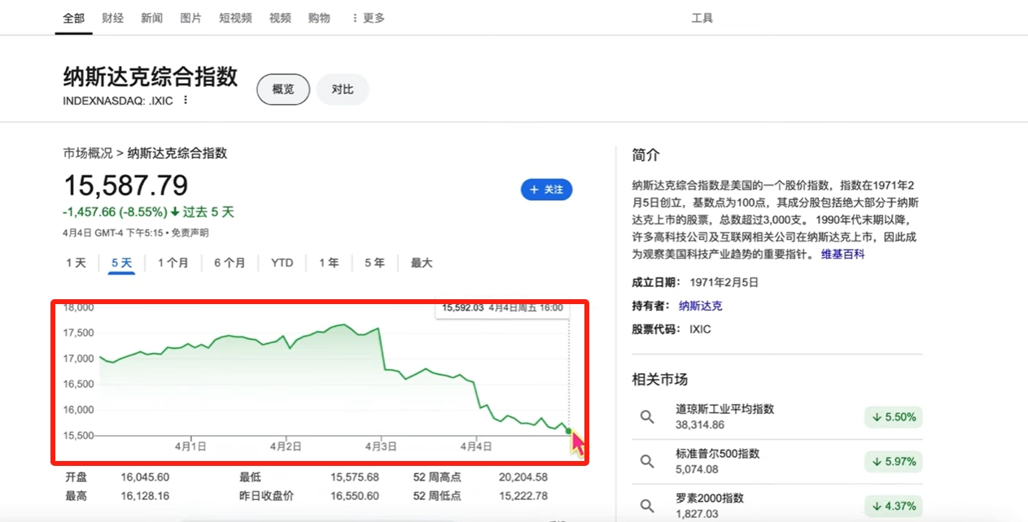Open the 标准普尔500指数 related market
The height and width of the screenshot is (522, 1028).
pos(717,454)
